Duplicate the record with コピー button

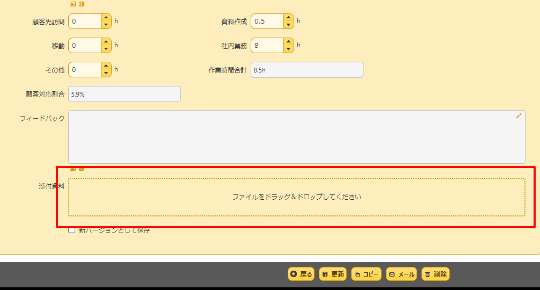pyautogui.click(x=366, y=274)
